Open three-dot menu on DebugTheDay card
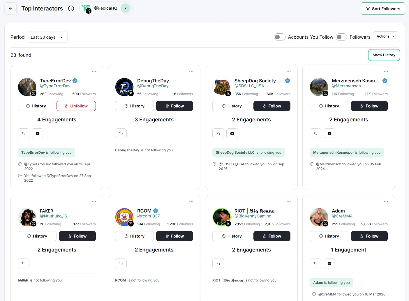 (x=191, y=71)
